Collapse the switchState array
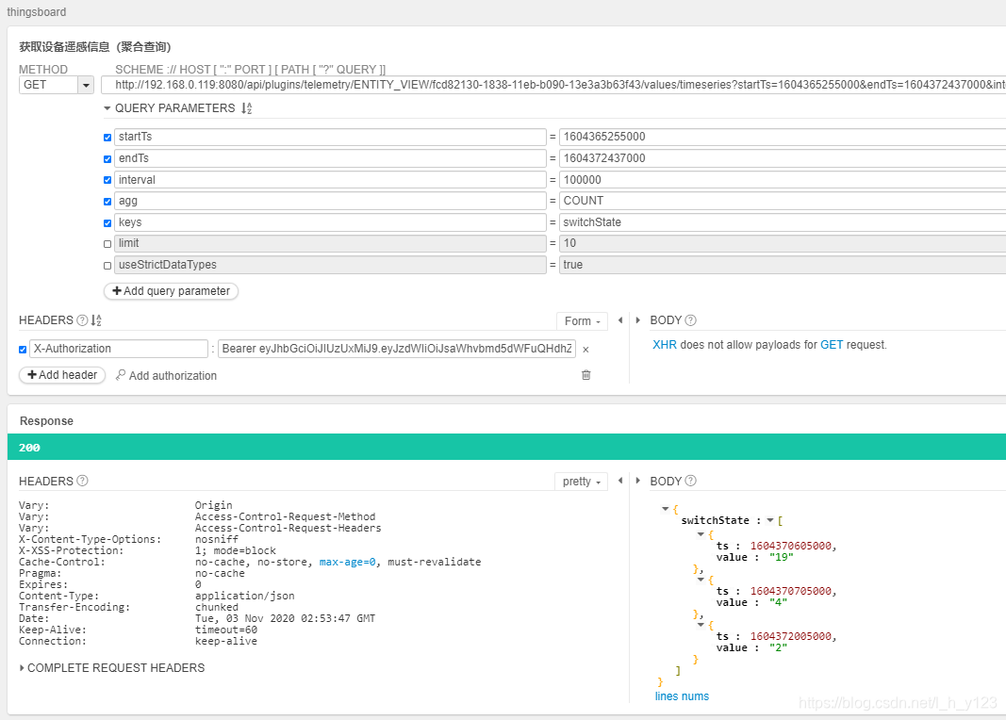The width and height of the screenshot is (1006, 720). click(770, 520)
